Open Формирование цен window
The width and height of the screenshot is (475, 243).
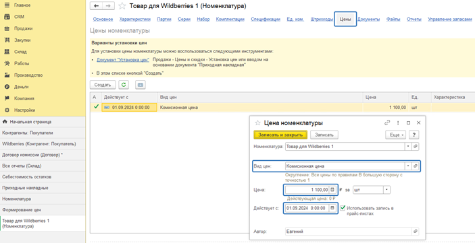(x=43, y=210)
